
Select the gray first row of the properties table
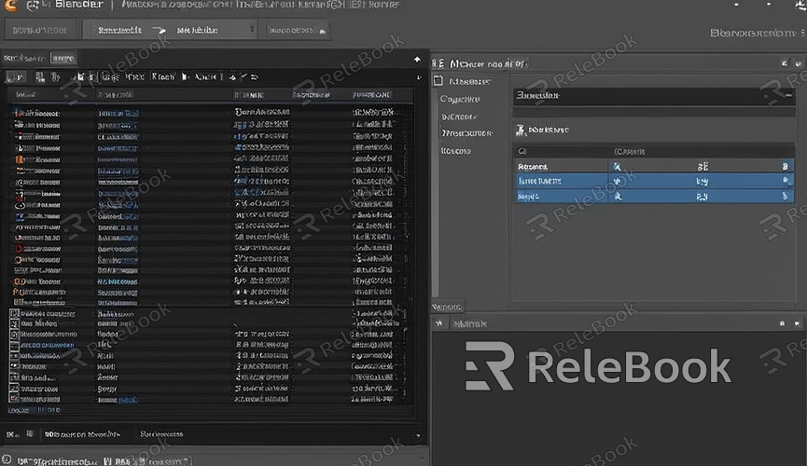pos(655,166)
